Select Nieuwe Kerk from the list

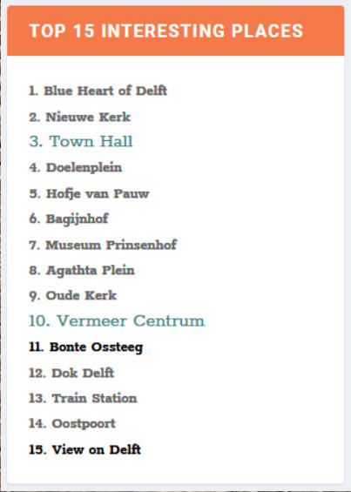(x=80, y=117)
